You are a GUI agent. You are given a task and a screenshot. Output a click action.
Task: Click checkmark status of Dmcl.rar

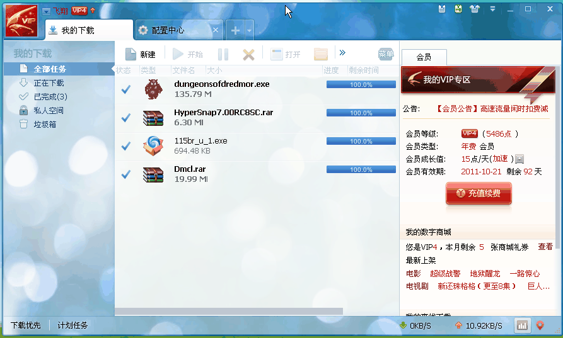click(x=126, y=174)
